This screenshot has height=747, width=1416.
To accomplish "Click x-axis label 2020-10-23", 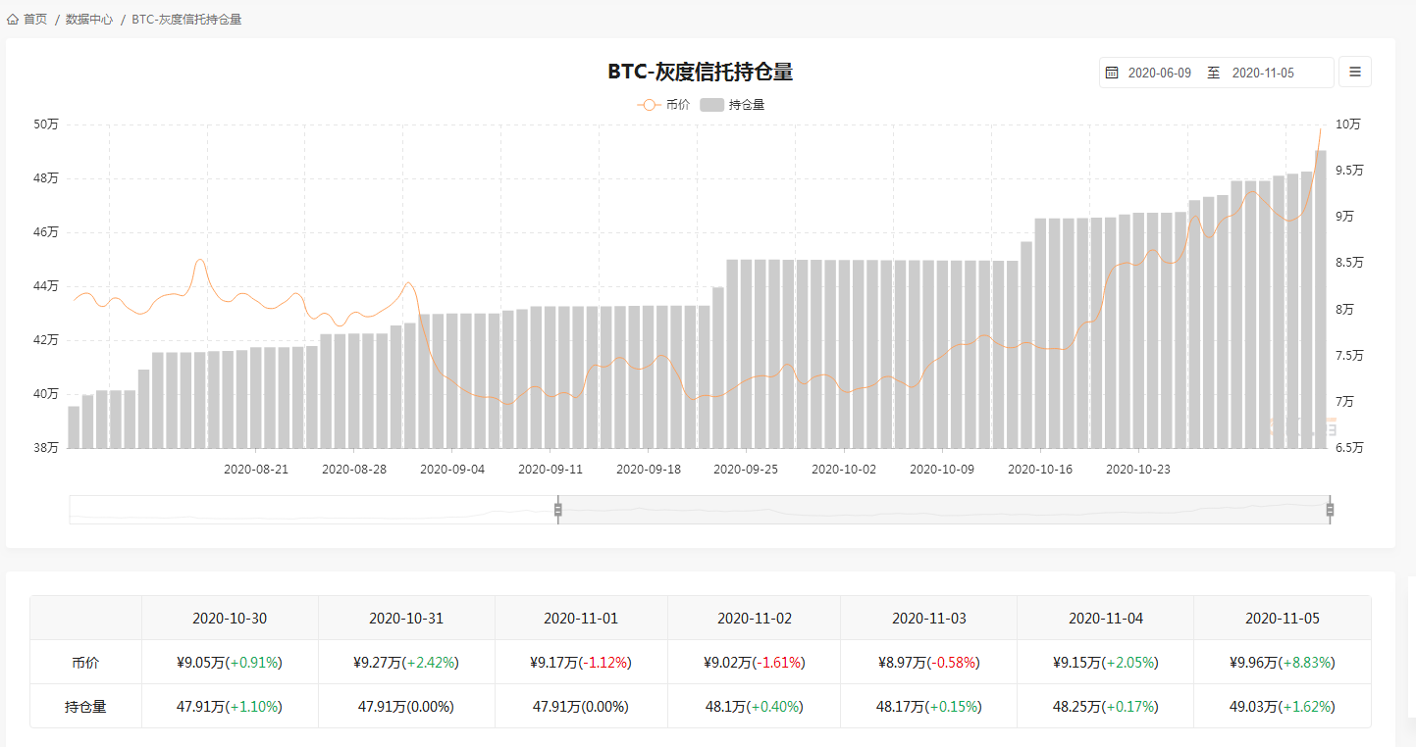I will (1138, 470).
